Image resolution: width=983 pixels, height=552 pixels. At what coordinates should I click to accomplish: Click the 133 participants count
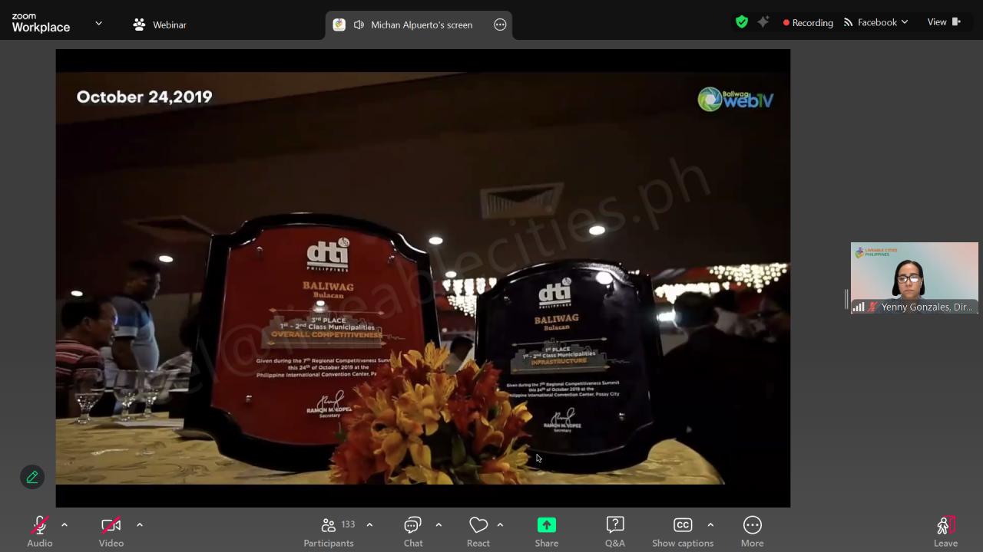coord(348,524)
